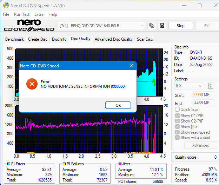Click the PO failures value 59698
This screenshot has width=219, height=185.
[158, 181]
